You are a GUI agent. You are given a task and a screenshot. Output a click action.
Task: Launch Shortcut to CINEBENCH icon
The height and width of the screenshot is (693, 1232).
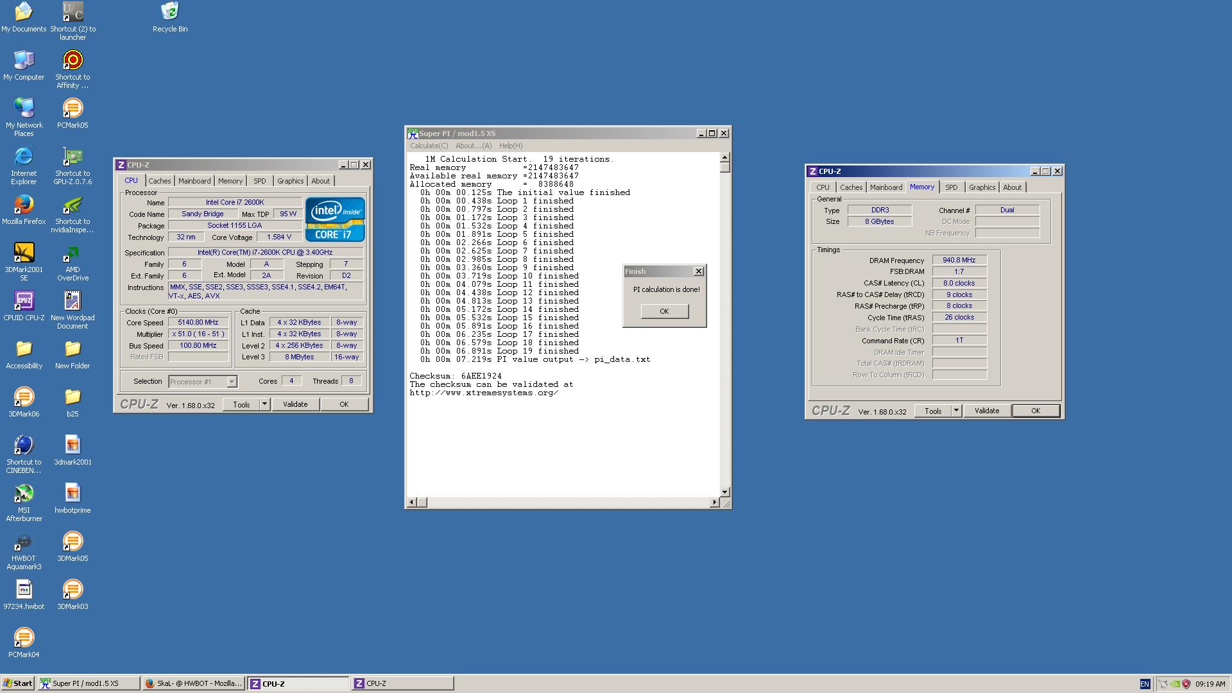(24, 454)
